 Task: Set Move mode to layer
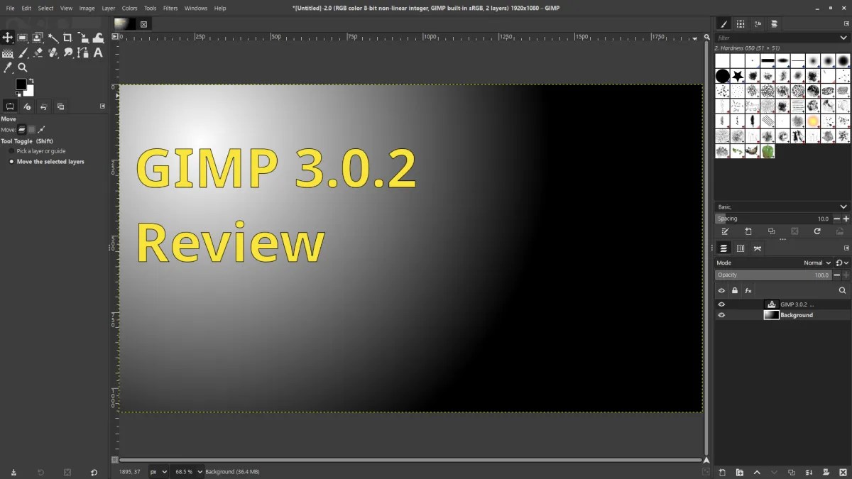[21, 130]
